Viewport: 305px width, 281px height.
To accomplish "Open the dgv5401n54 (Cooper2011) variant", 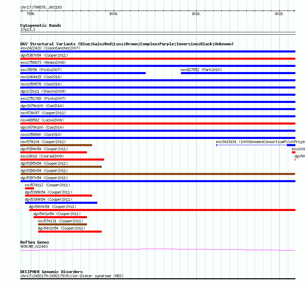I will [x=57, y=214].
